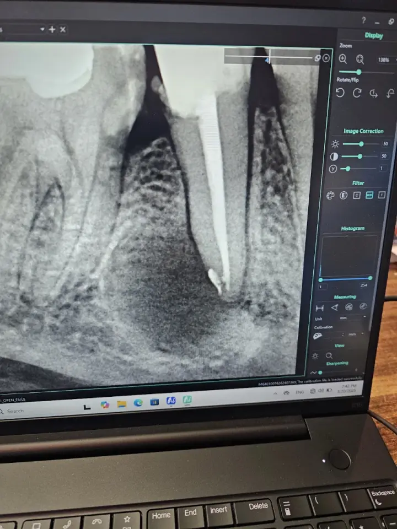Click the calibration protractor icon
Image resolution: width=397 pixels, height=529 pixels.
(x=318, y=336)
